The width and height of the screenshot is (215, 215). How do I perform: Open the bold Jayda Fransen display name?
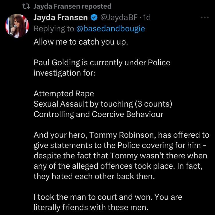coord(60,18)
